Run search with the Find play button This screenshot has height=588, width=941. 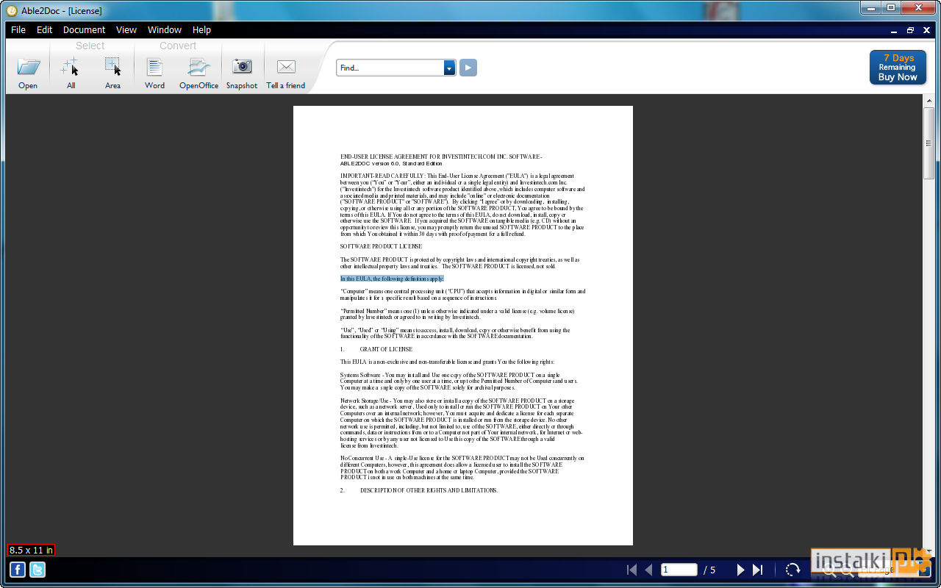(468, 68)
